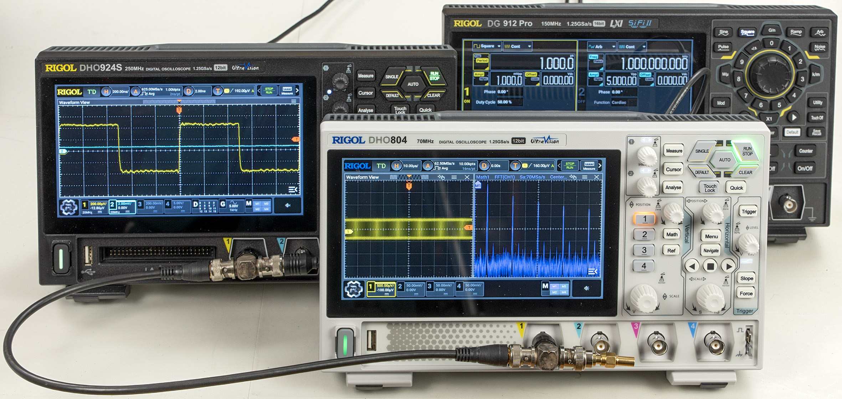The width and height of the screenshot is (842, 399).
Task: Tap the beeper speaker icon on DHO804 screen
Action: [x=586, y=288]
